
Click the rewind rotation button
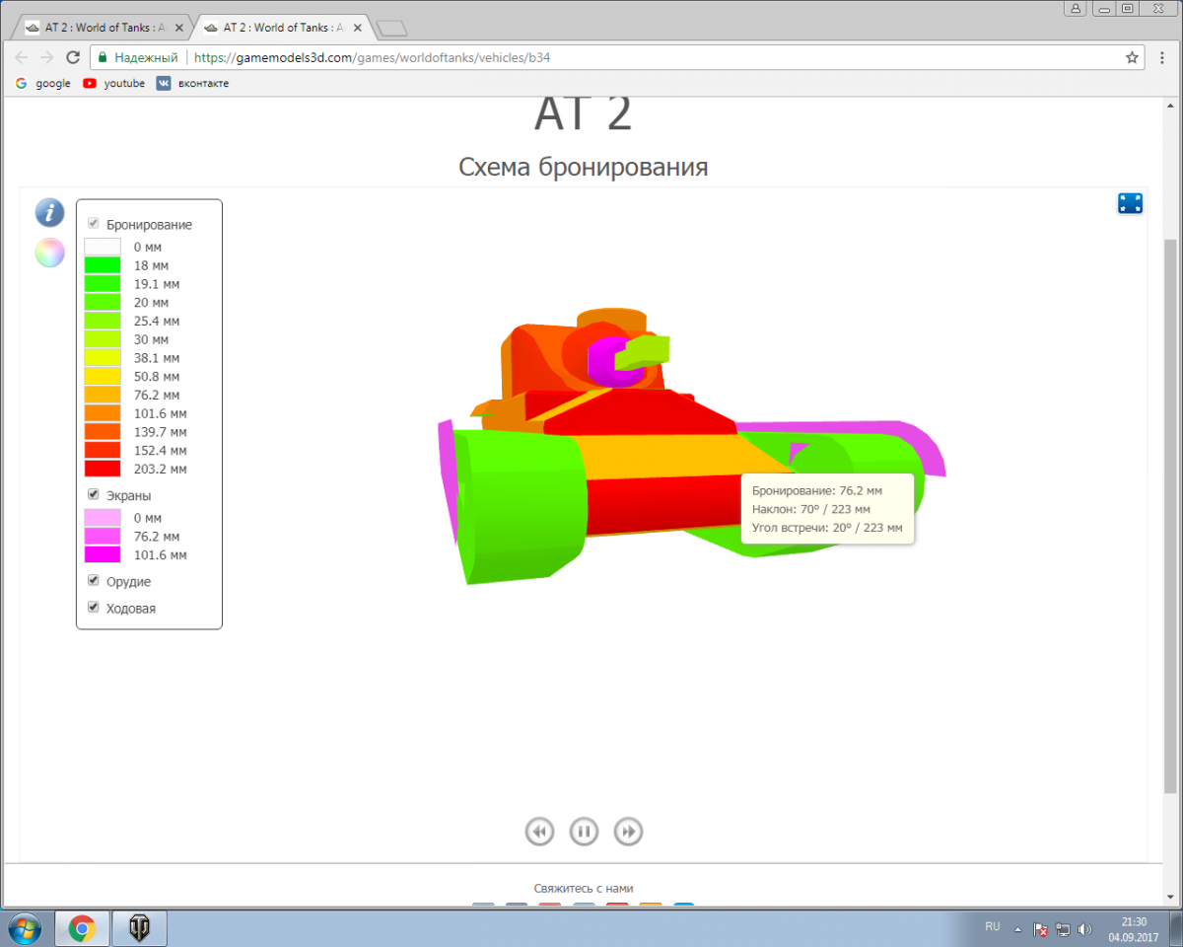tap(539, 832)
